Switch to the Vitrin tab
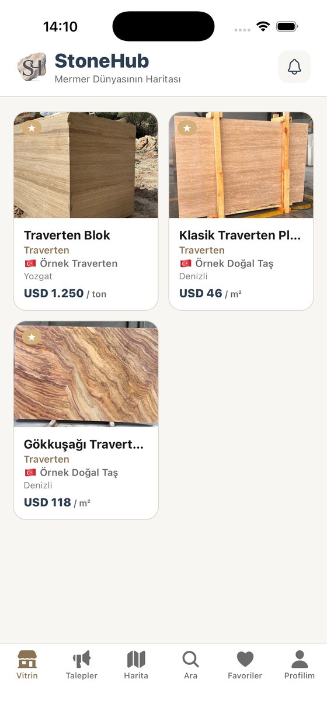The height and width of the screenshot is (711, 327). (27, 665)
